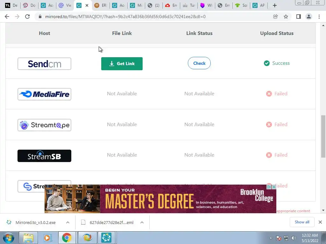Click the green Success checkmark icon

coord(267,63)
